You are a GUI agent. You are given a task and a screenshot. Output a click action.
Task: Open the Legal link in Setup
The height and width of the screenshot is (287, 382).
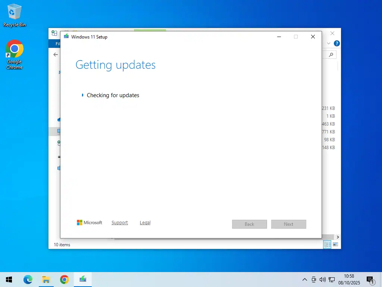point(145,223)
